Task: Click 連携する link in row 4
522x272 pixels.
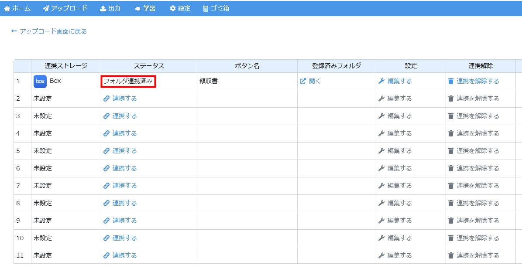Action: click(x=124, y=134)
